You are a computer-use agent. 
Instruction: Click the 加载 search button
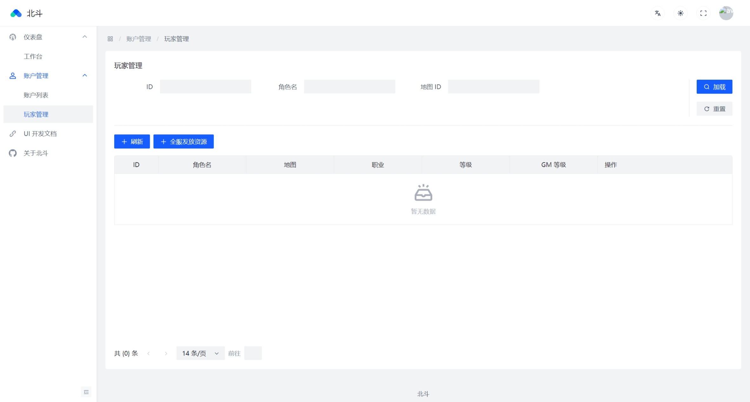(714, 87)
